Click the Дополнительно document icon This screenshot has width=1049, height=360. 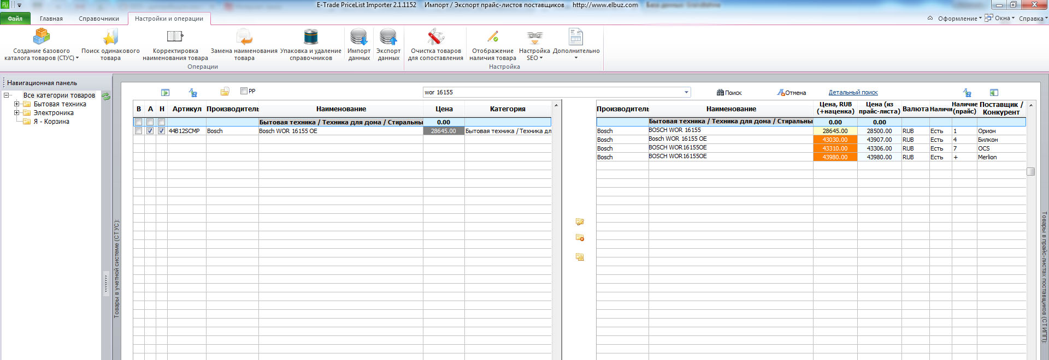pyautogui.click(x=576, y=37)
